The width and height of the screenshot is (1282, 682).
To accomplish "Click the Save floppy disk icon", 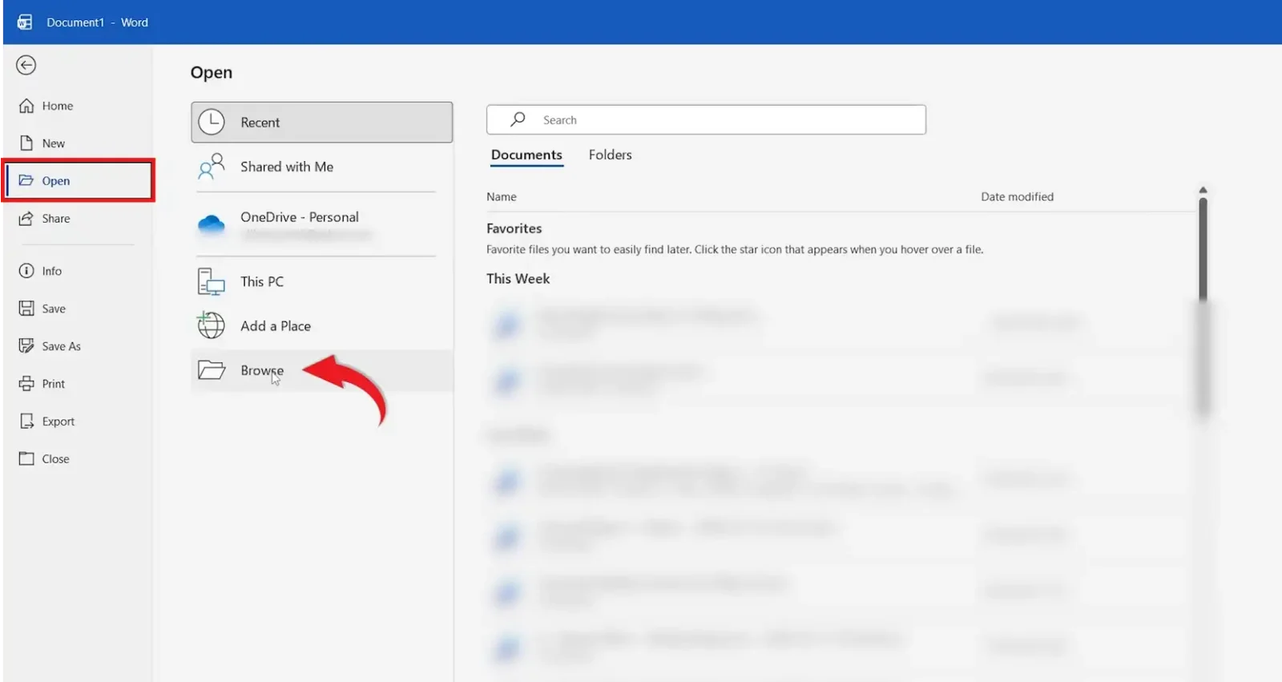I will click(26, 309).
